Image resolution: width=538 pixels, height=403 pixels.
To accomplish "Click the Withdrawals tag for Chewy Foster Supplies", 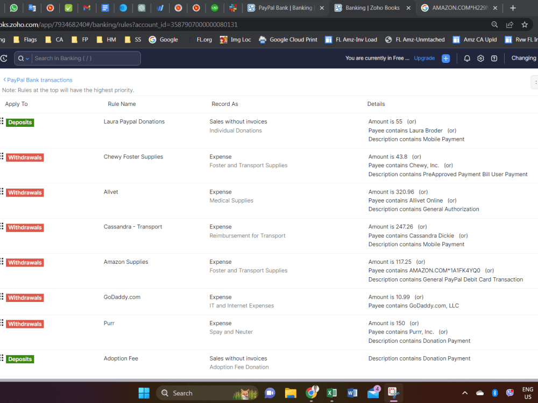I will [25, 157].
